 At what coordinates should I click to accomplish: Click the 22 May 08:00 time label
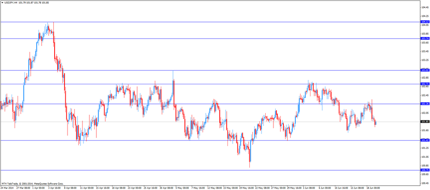point(262,188)
